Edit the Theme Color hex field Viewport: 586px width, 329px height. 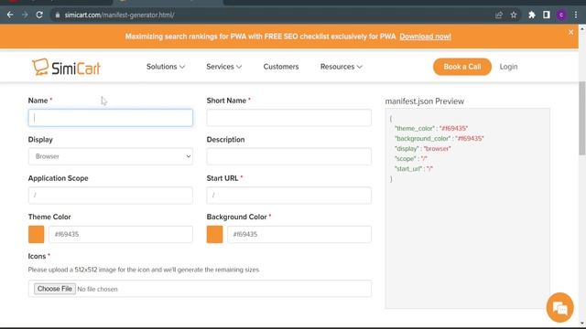121,234
